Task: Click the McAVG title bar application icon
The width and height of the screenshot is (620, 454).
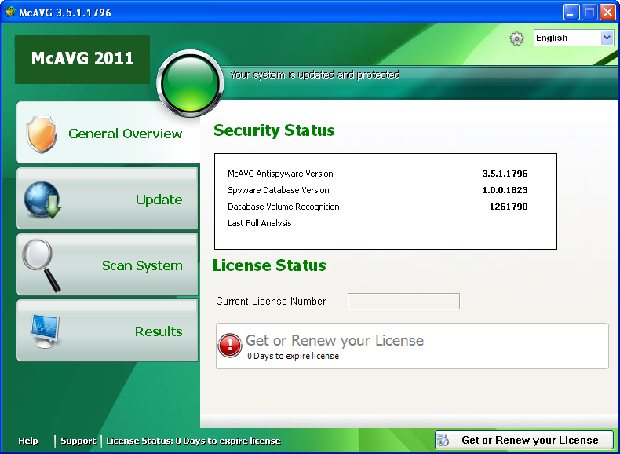Action: pyautogui.click(x=10, y=12)
